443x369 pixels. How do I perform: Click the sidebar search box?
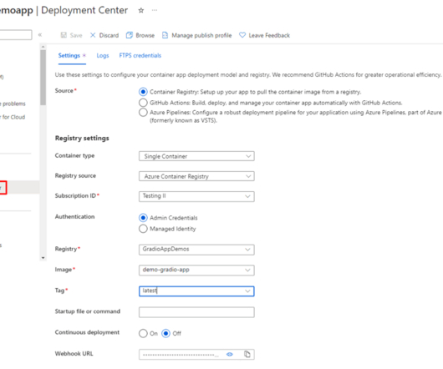click(16, 35)
